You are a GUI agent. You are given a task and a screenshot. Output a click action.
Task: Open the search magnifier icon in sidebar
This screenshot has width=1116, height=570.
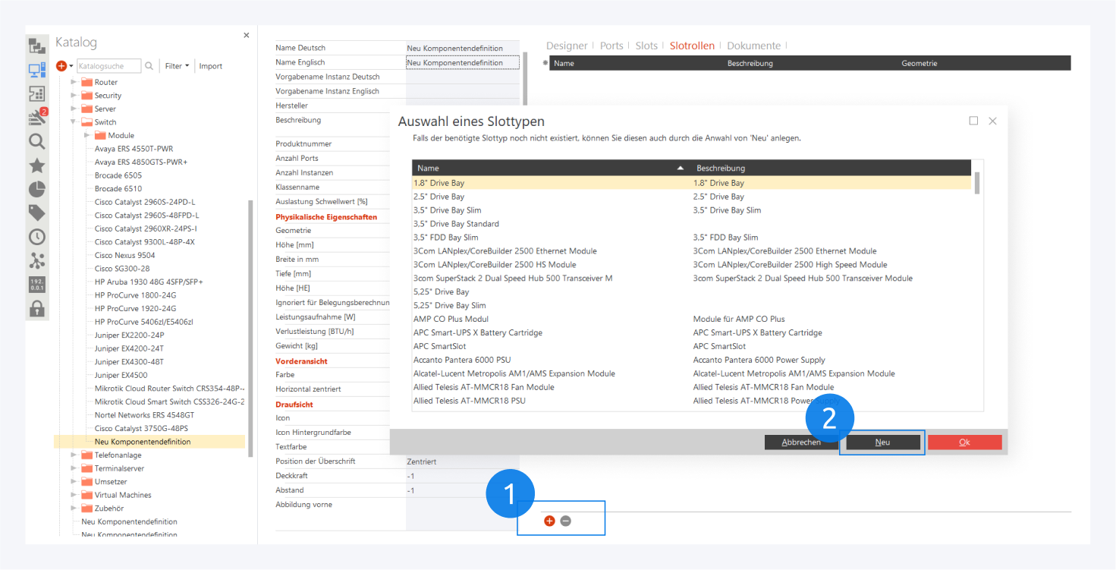point(36,141)
